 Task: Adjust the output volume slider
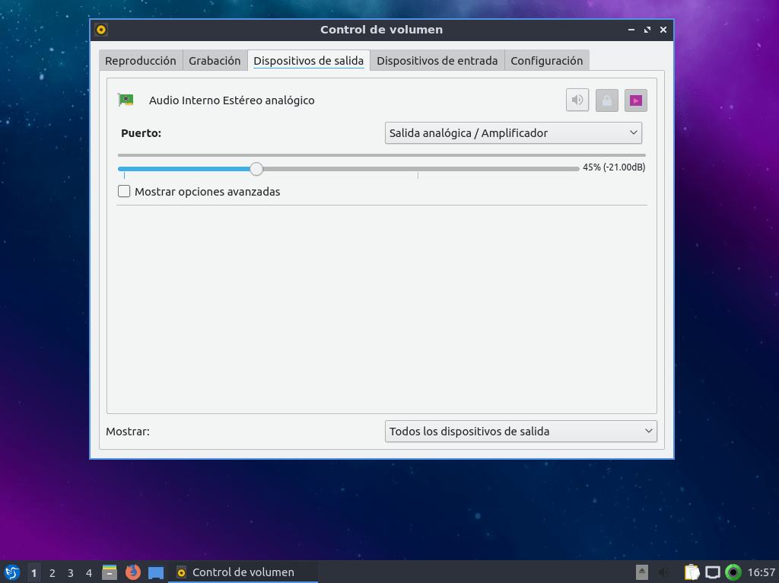[256, 168]
